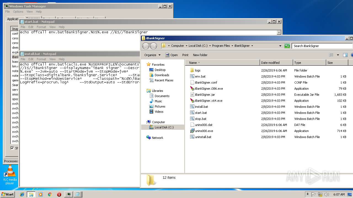This screenshot has width=353, height=198.
Task: Click the Explorer Back arrow button
Action: (146, 46)
